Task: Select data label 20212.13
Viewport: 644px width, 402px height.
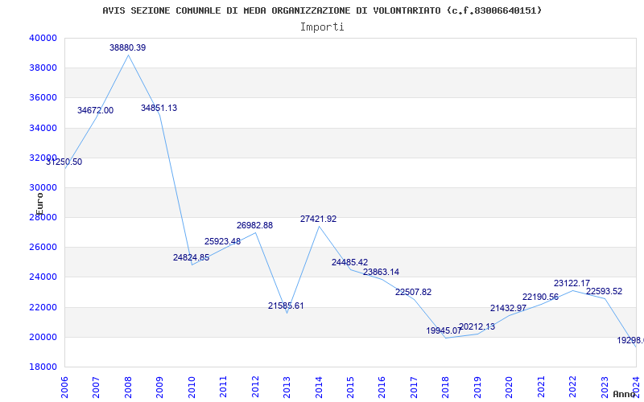Action: 477,327
